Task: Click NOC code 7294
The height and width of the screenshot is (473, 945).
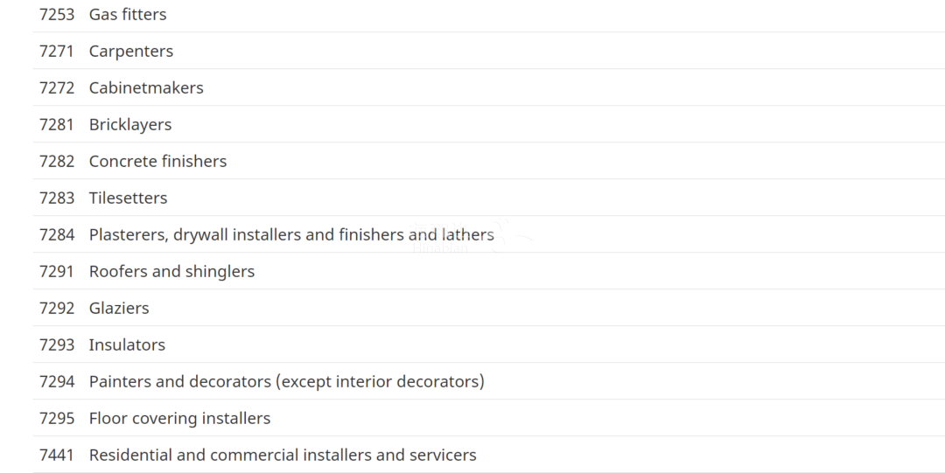Action: 57,381
